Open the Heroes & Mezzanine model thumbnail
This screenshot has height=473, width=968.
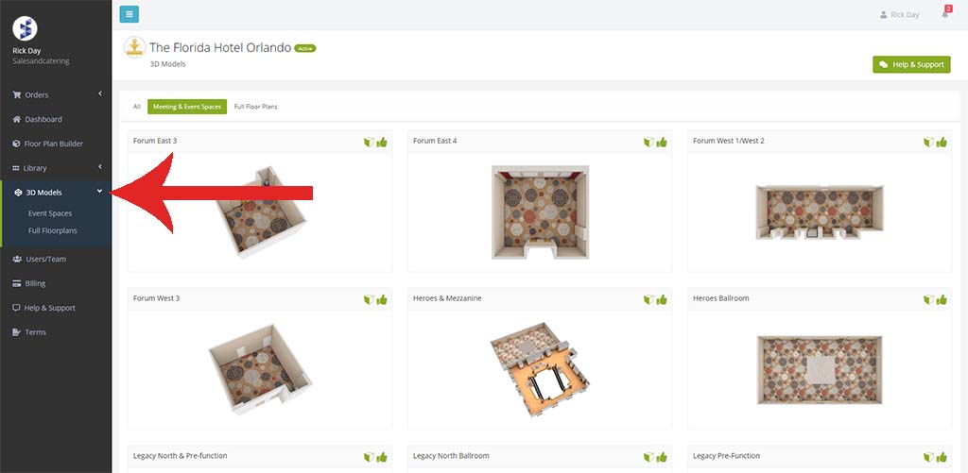click(x=540, y=368)
